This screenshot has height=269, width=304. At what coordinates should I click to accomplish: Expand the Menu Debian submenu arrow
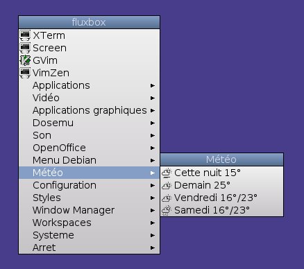(153, 161)
